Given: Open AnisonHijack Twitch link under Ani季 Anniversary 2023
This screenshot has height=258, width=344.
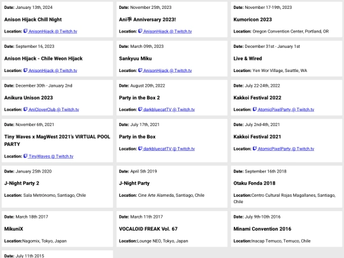Looking at the screenshot, I should pos(165,31).
